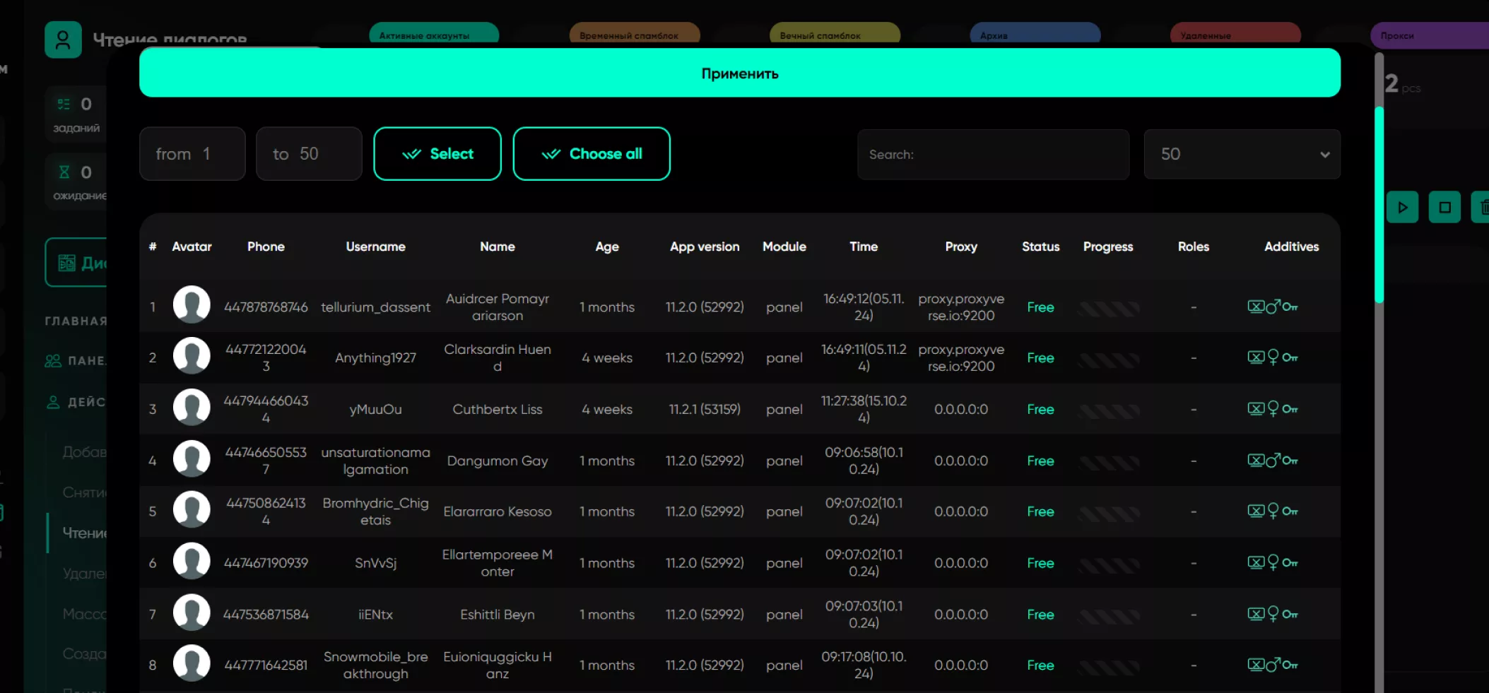Sort by the Username column header
The height and width of the screenshot is (693, 1489).
coord(375,247)
